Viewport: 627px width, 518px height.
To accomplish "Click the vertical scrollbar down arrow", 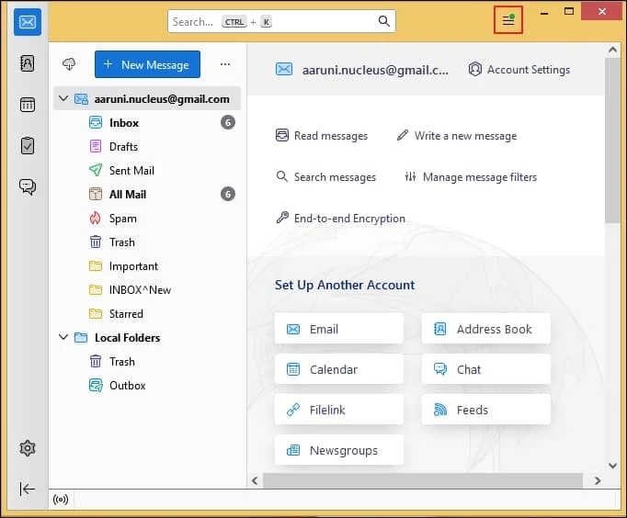I will point(612,466).
